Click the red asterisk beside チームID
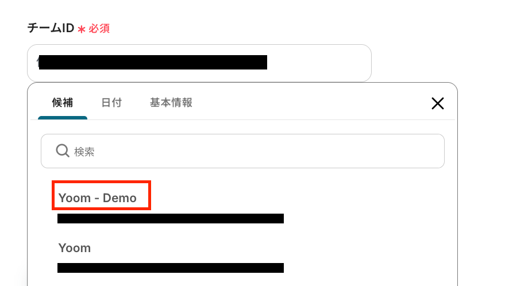 coord(82,29)
